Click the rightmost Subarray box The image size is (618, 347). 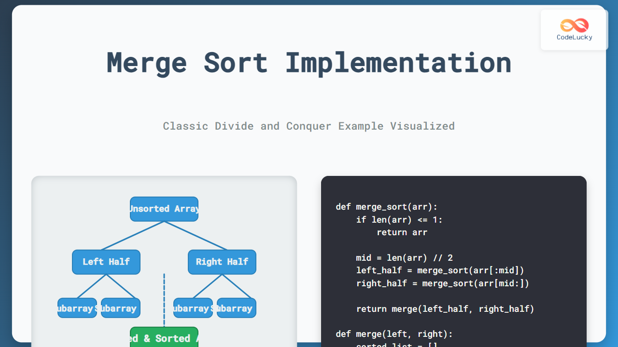pyautogui.click(x=236, y=307)
